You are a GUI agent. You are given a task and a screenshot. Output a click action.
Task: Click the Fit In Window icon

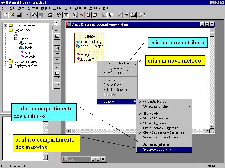[x=133, y=15]
